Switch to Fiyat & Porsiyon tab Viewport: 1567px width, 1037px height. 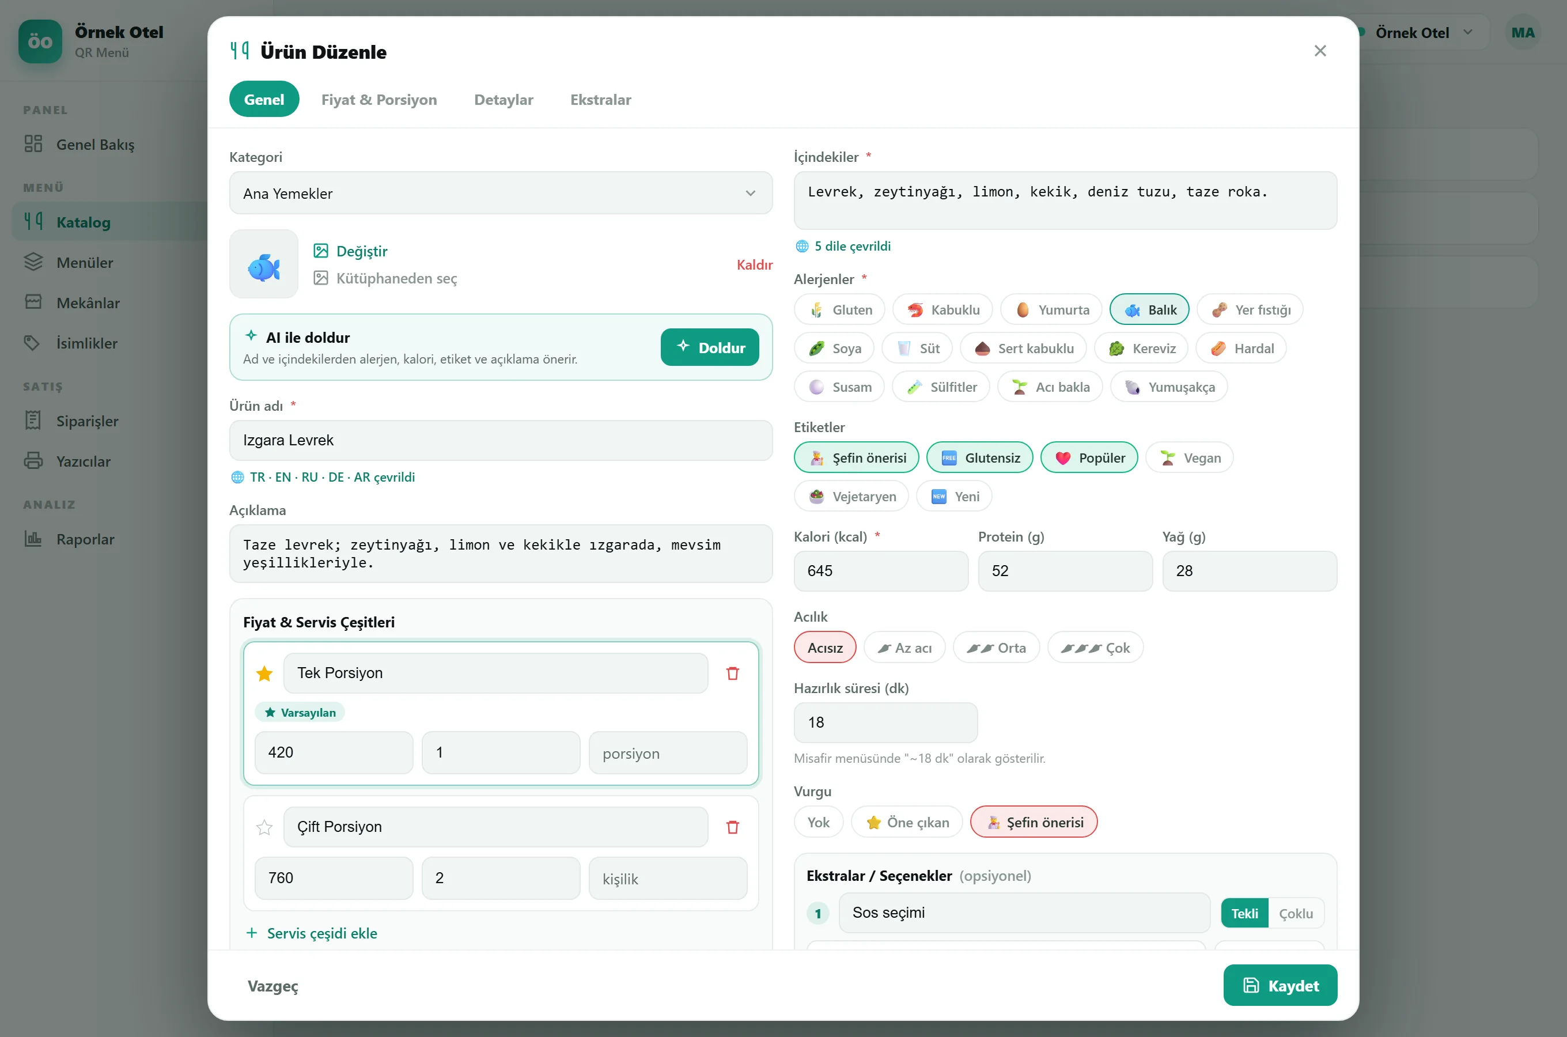point(379,99)
